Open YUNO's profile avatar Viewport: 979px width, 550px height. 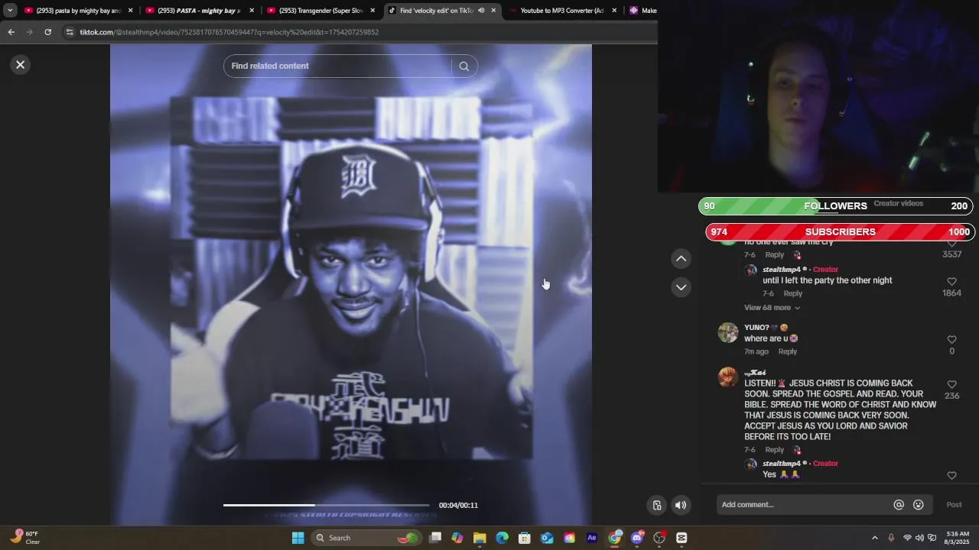pyautogui.click(x=728, y=333)
